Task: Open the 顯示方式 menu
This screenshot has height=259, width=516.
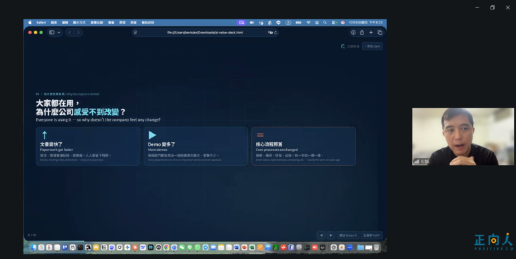Action: point(79,22)
